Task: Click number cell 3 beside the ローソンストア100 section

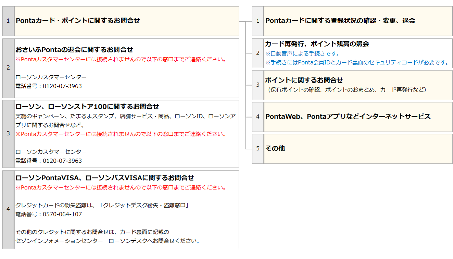Action: [x=8, y=134]
